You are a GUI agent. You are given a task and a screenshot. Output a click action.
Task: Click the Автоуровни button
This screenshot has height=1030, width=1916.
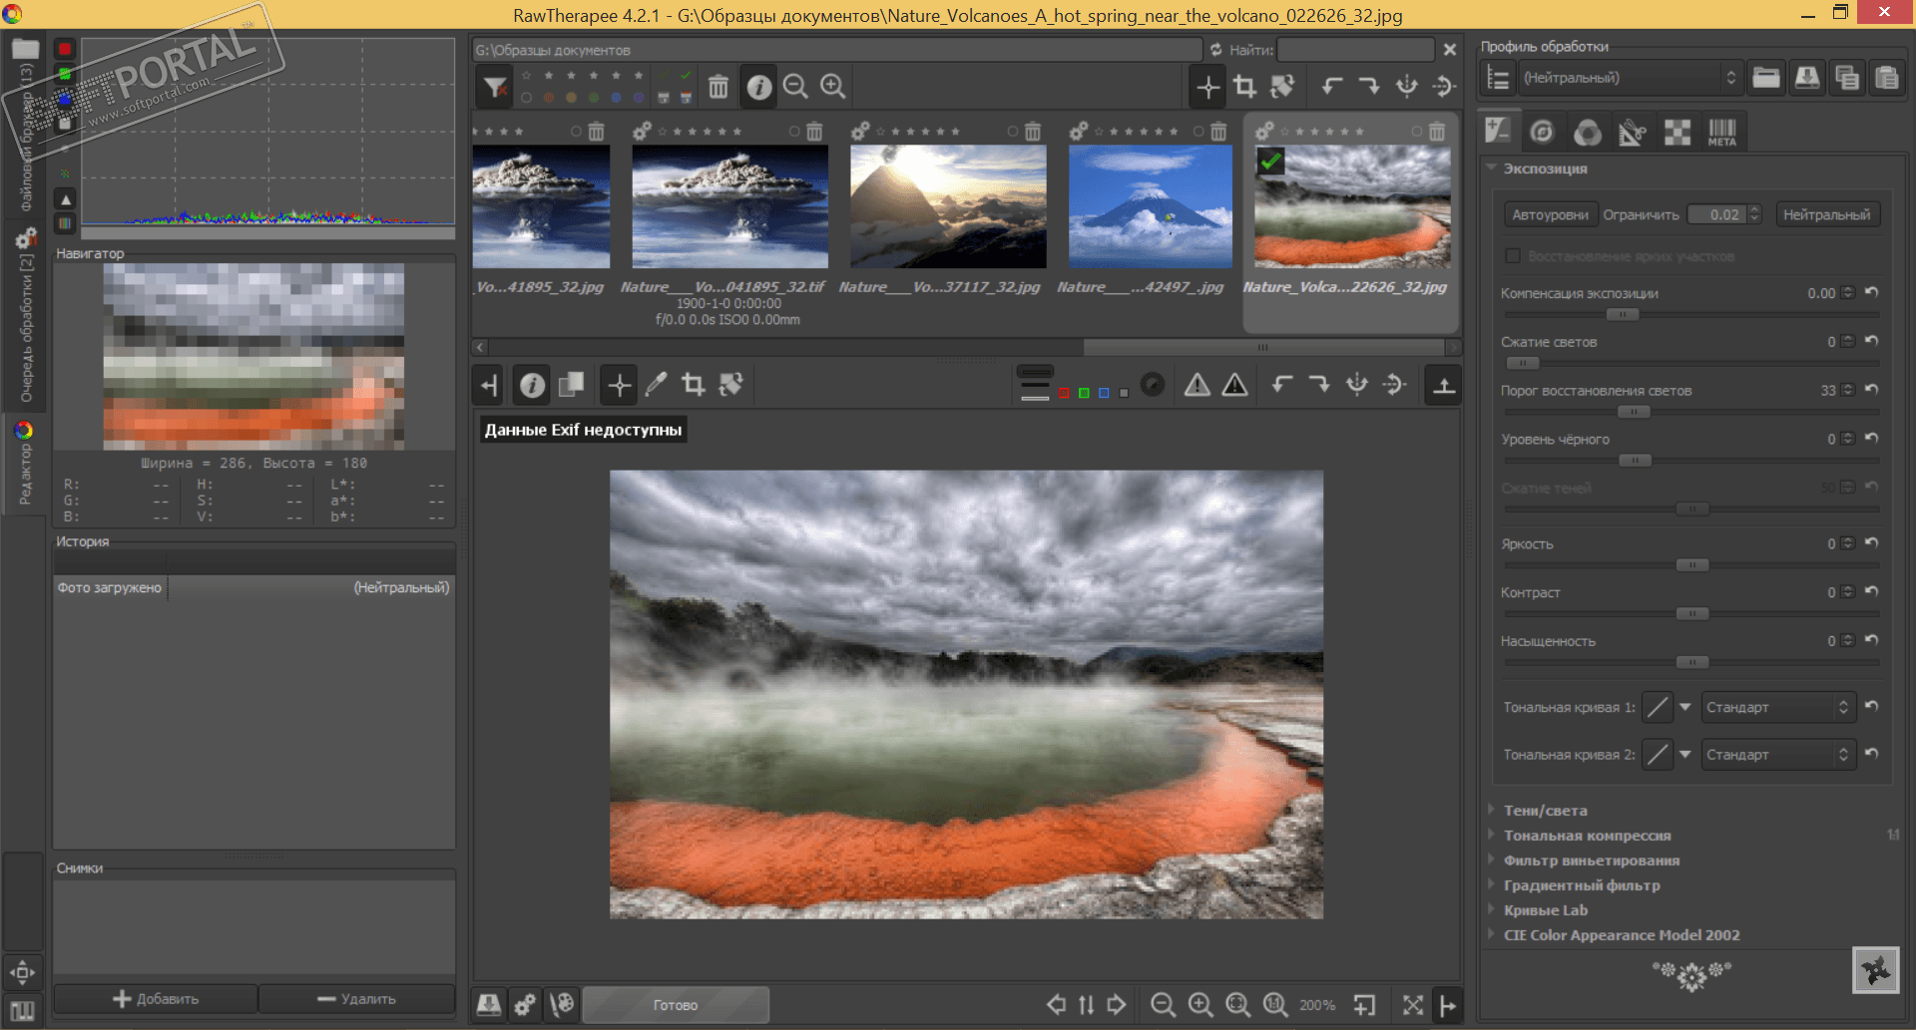pyautogui.click(x=1550, y=214)
